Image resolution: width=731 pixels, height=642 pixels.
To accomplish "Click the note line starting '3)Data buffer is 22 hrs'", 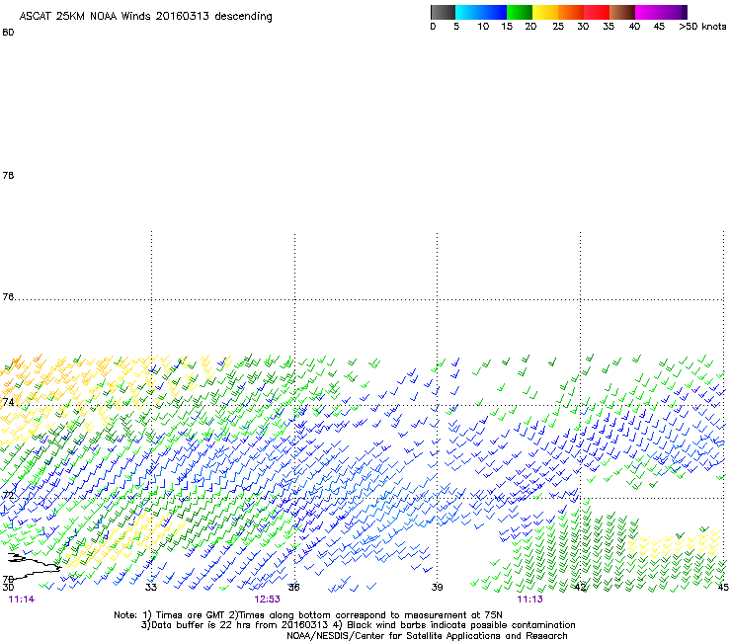I will [x=358, y=625].
